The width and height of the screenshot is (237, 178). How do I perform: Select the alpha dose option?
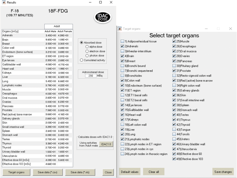(x=87, y=47)
